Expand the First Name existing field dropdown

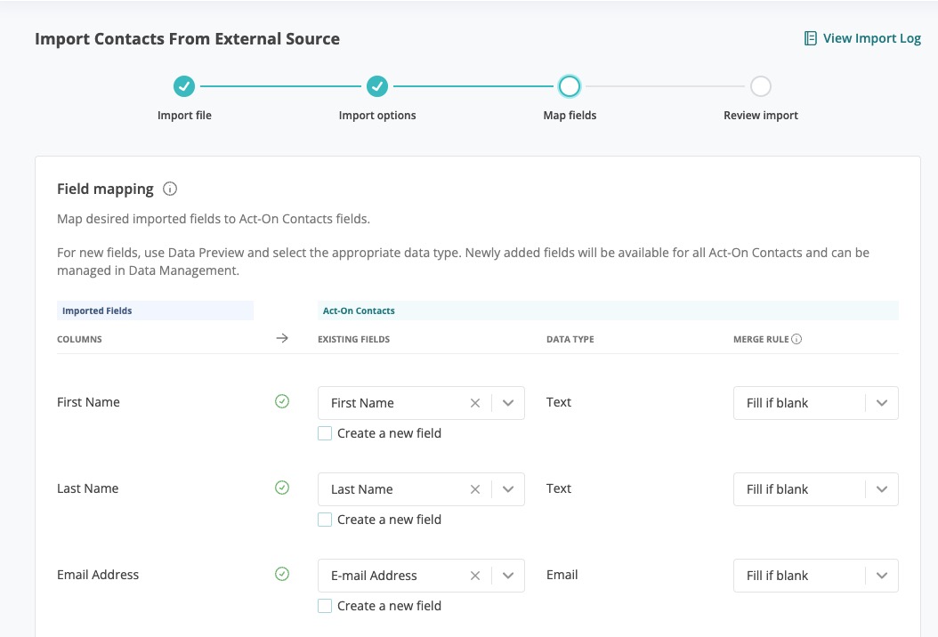point(508,403)
